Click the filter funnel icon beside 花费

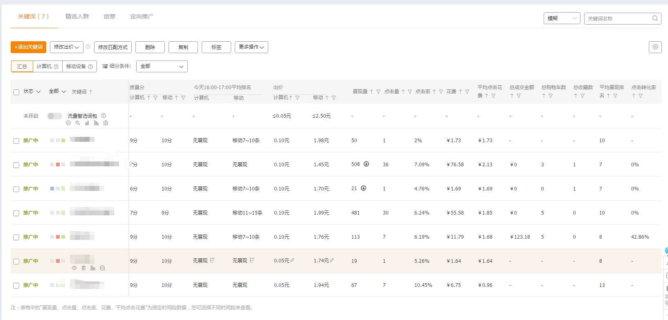[467, 92]
